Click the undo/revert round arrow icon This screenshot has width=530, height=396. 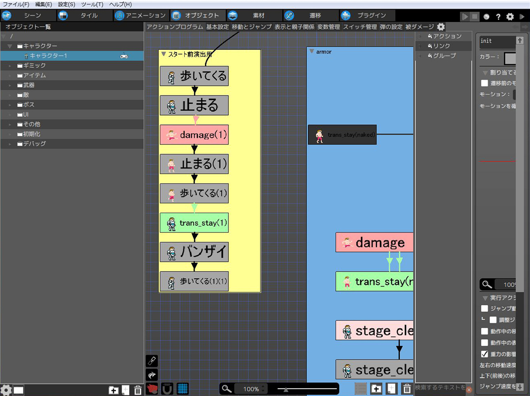[487, 17]
